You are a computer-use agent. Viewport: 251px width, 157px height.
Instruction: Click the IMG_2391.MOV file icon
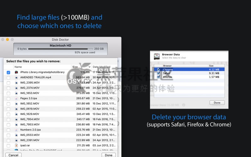[x=16, y=140]
